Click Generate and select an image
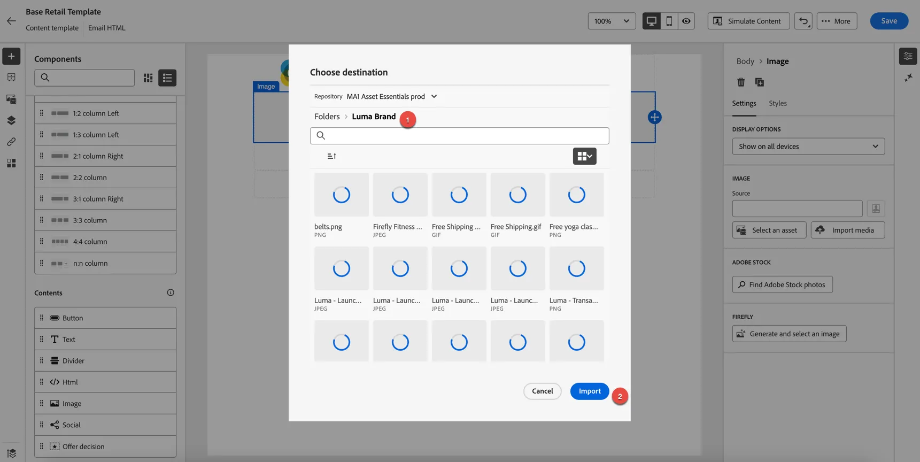 pos(789,334)
